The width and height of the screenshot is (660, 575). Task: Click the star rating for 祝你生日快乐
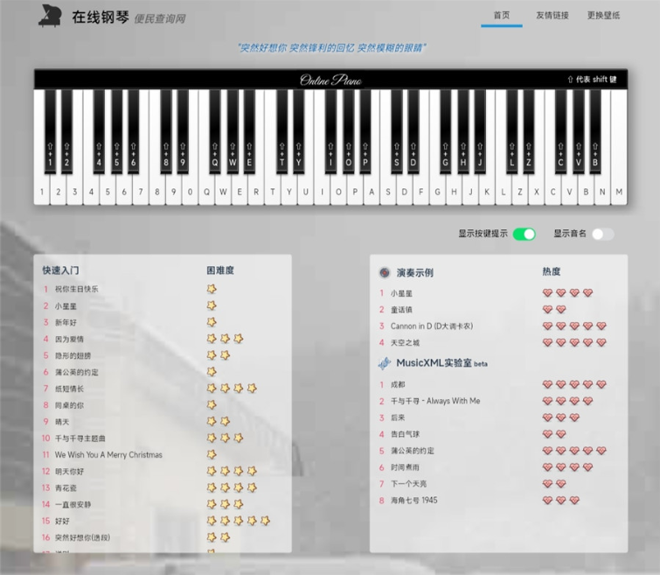[212, 289]
